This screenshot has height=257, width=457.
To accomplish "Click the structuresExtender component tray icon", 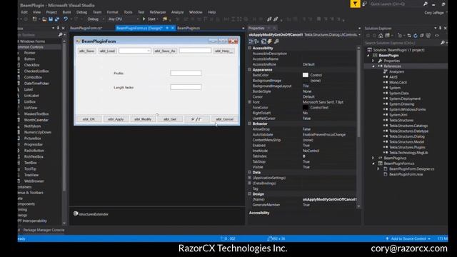I will coord(76,214).
